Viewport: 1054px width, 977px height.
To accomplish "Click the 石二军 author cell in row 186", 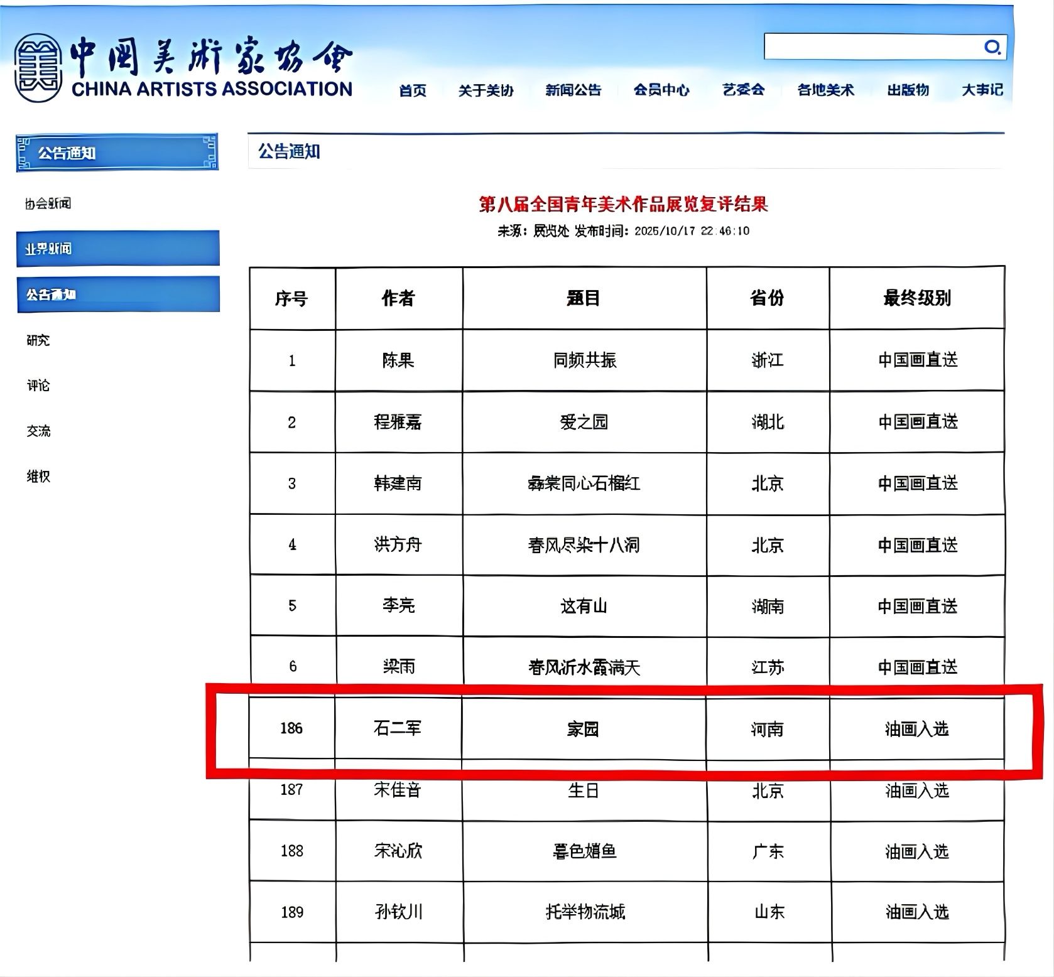I will [398, 728].
